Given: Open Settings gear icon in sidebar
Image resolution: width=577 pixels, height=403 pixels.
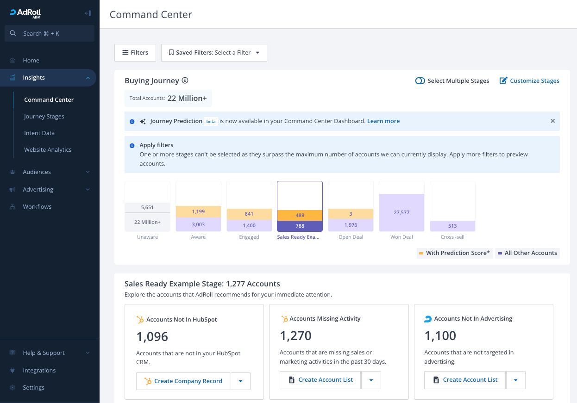Looking at the screenshot, I should pyautogui.click(x=13, y=388).
